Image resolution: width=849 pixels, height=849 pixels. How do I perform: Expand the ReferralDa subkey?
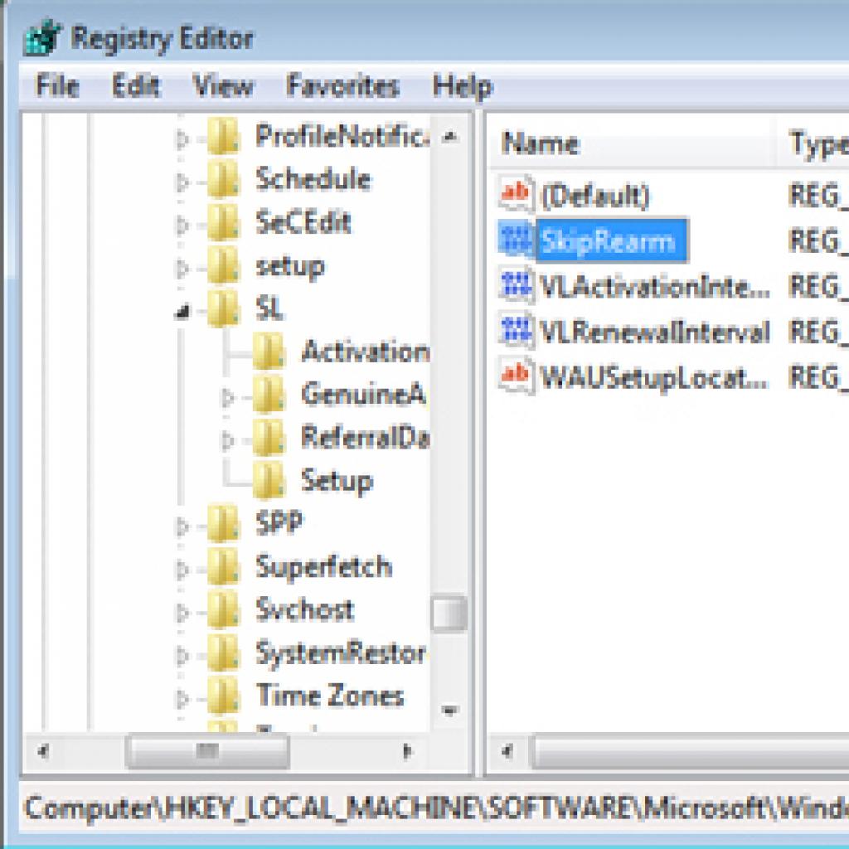(228, 441)
